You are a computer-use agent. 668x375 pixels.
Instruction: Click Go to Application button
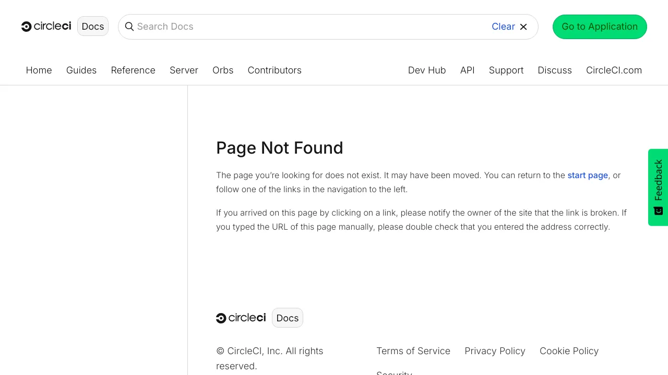tap(600, 27)
